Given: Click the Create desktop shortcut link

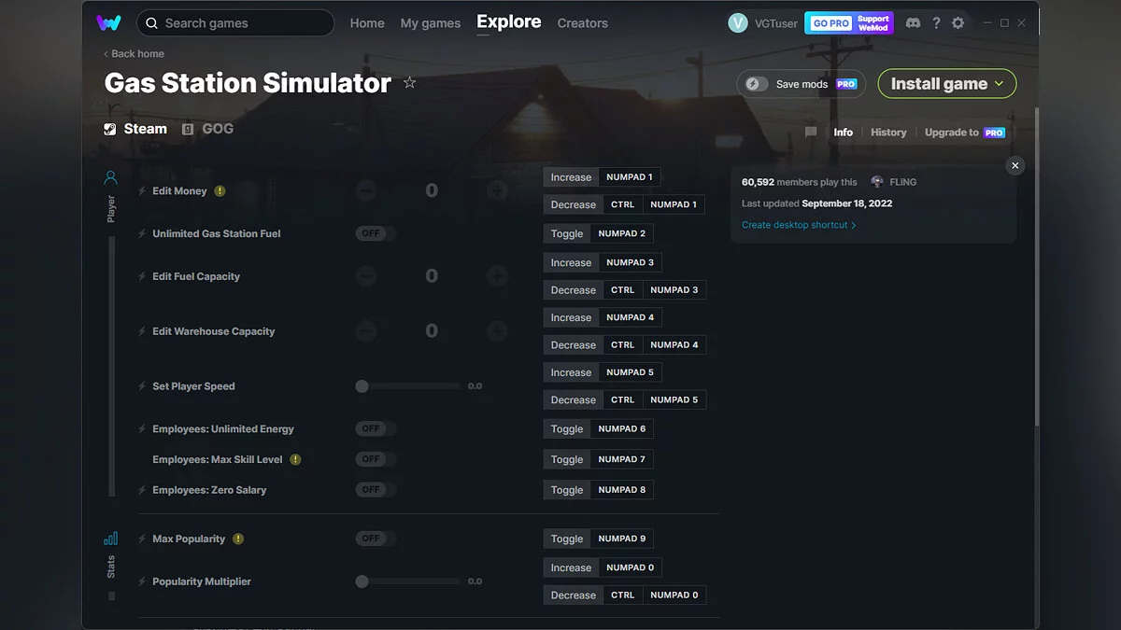Looking at the screenshot, I should tap(796, 224).
